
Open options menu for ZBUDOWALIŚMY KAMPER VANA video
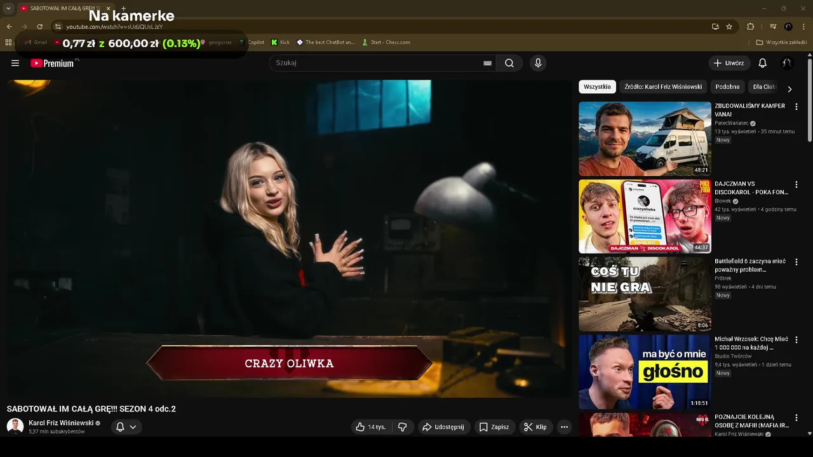point(796,107)
